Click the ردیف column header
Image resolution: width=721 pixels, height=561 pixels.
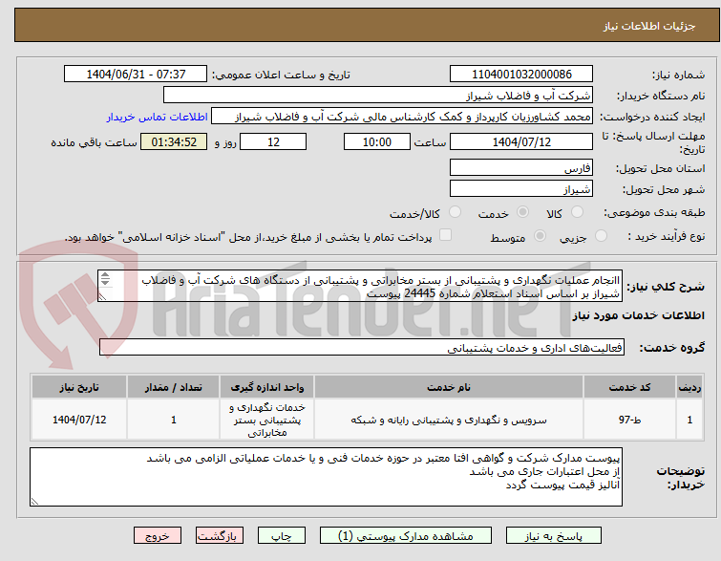(x=689, y=387)
